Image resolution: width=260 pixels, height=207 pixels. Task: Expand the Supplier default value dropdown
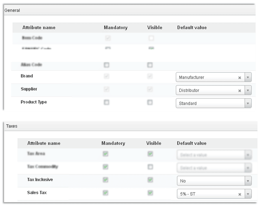click(248, 91)
